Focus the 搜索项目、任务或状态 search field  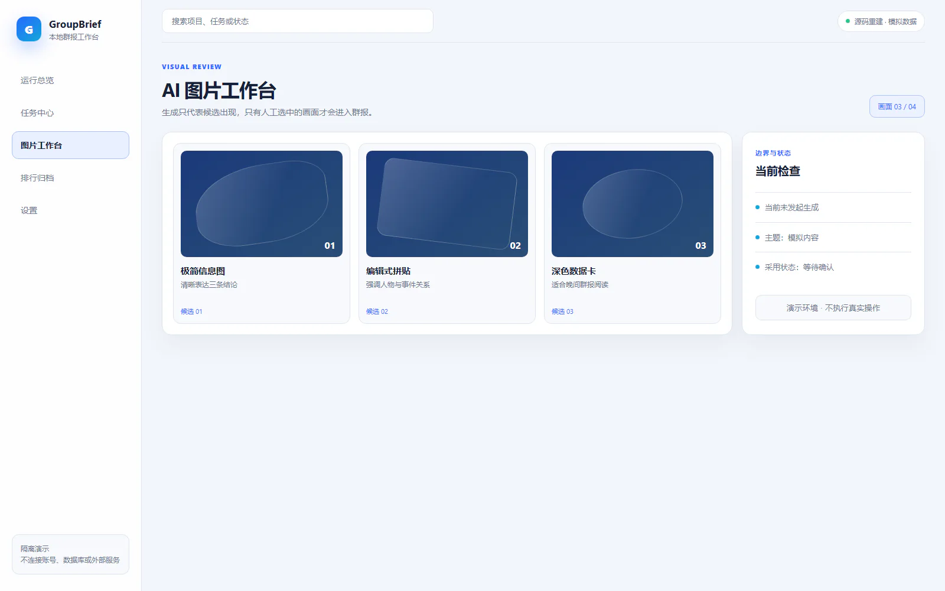(298, 21)
